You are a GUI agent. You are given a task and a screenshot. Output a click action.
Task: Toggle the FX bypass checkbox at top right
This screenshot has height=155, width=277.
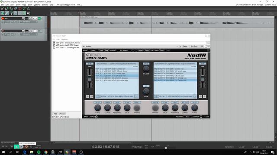point(209,46)
